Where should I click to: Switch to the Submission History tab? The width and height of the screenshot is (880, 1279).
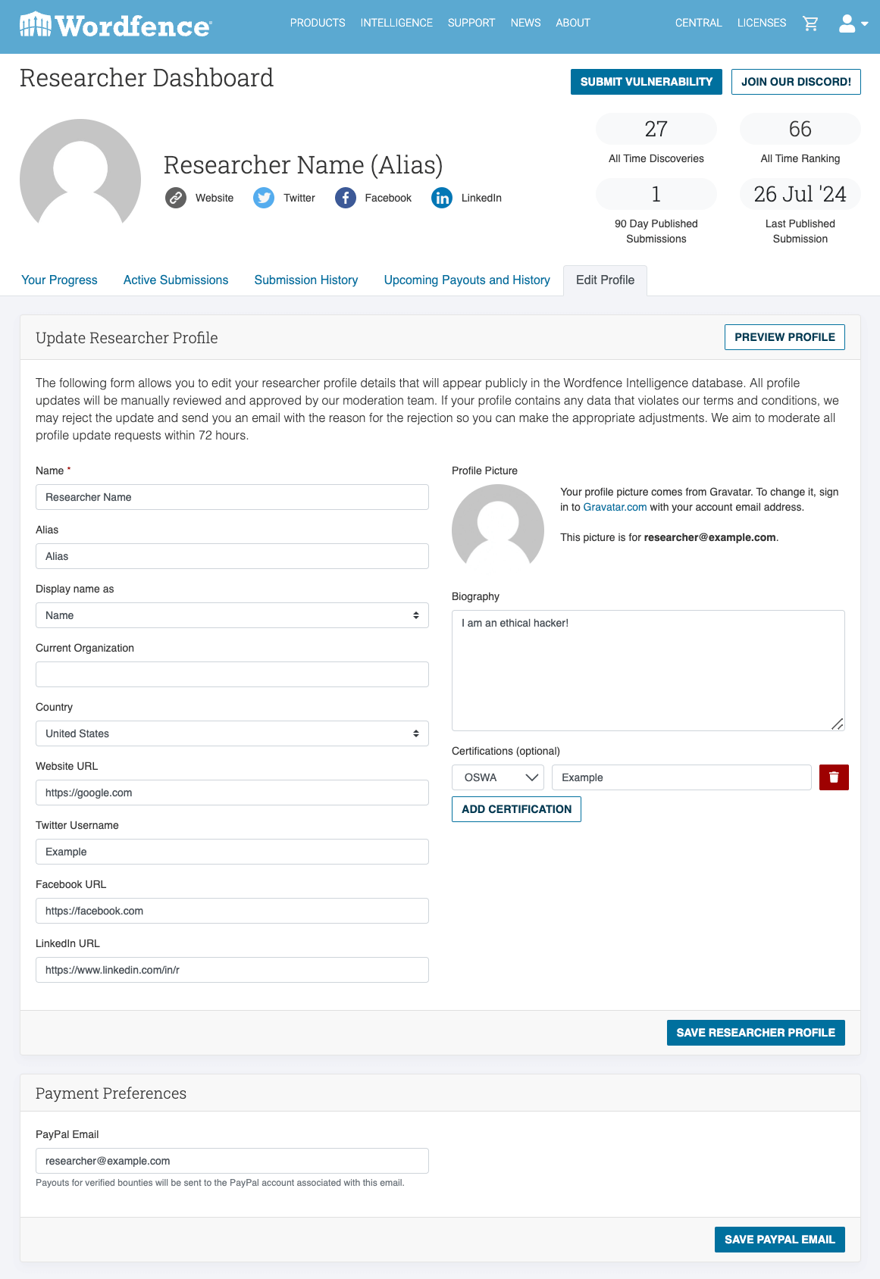tap(306, 280)
